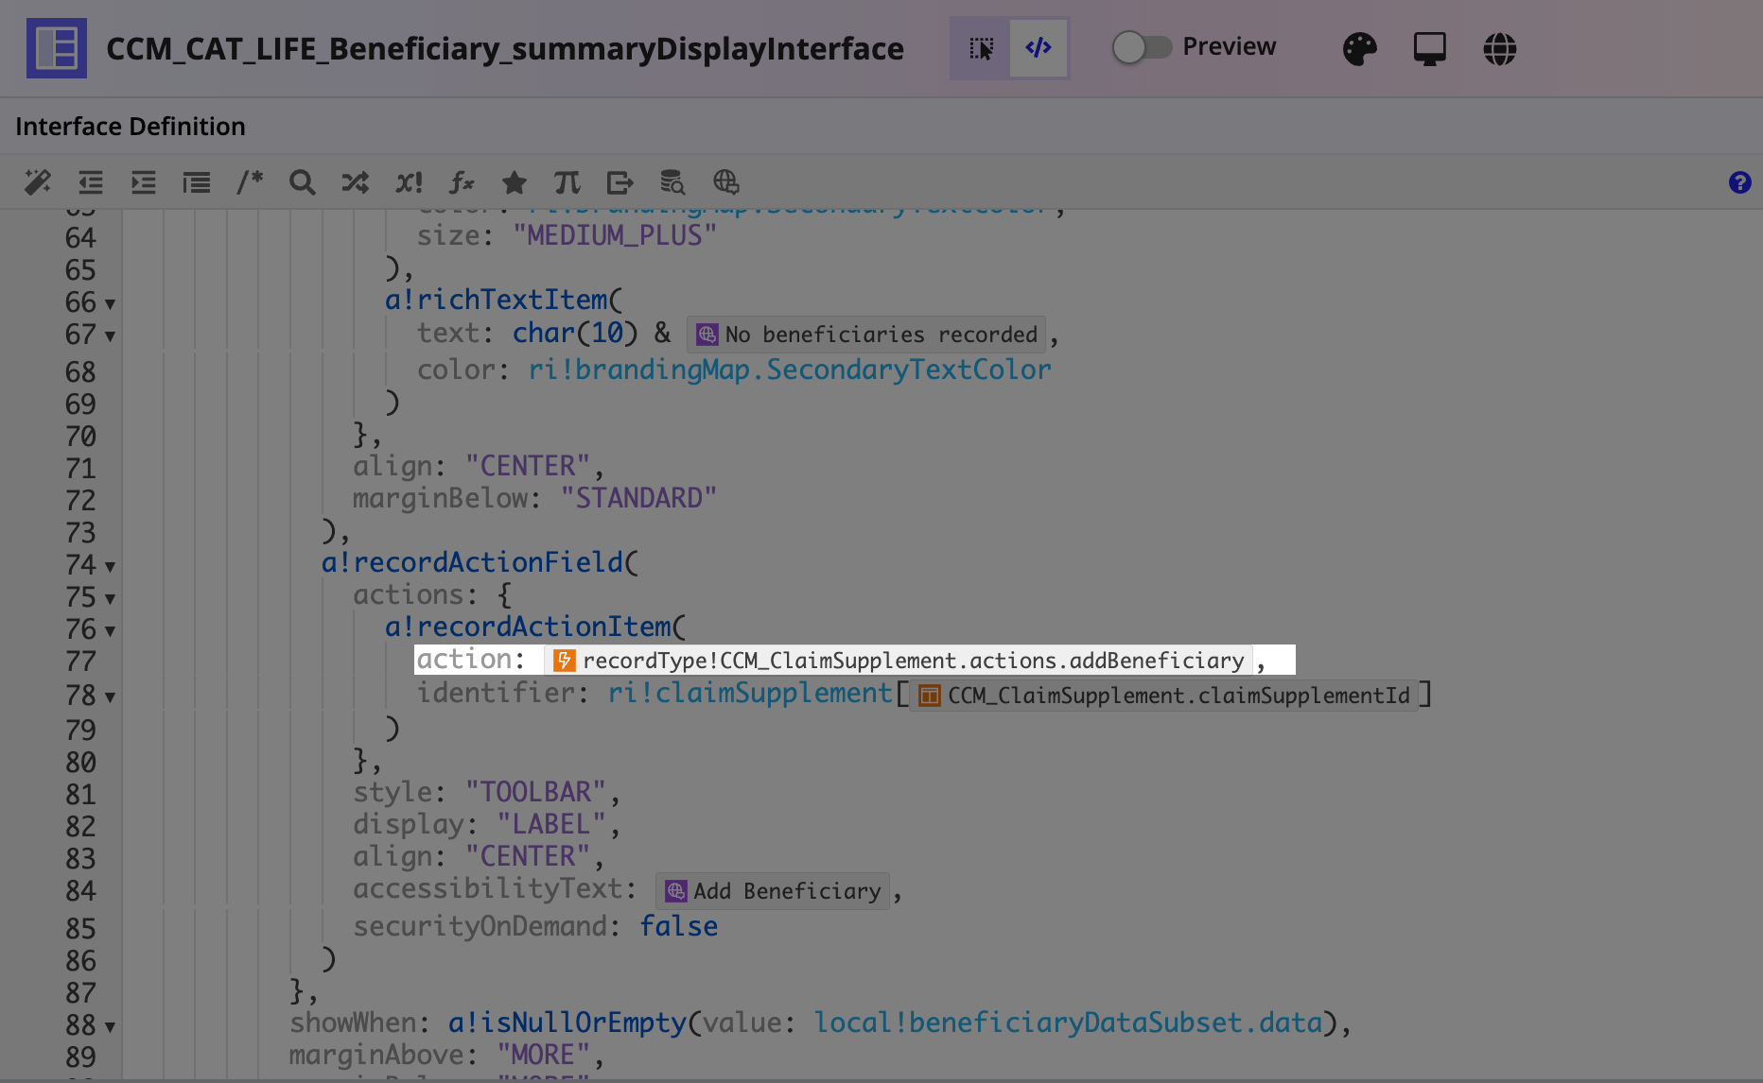Open the color palette theme icon
1763x1083 pixels.
click(x=1360, y=48)
